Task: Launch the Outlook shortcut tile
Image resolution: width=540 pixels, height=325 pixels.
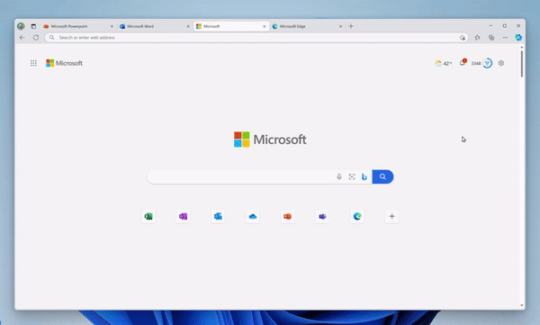Action: click(x=218, y=216)
